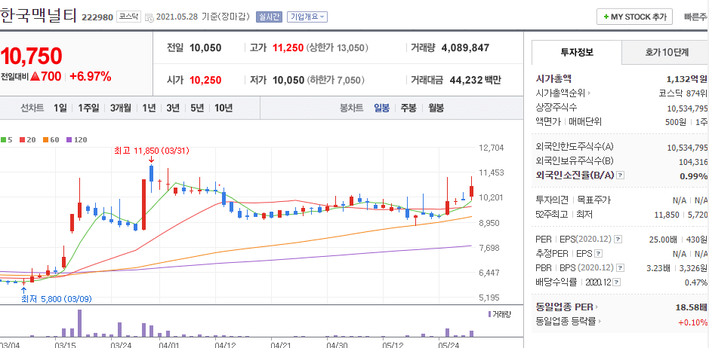The width and height of the screenshot is (709, 348).
Task: Click 배당수익률 value 0.47%
Action: coord(695,282)
